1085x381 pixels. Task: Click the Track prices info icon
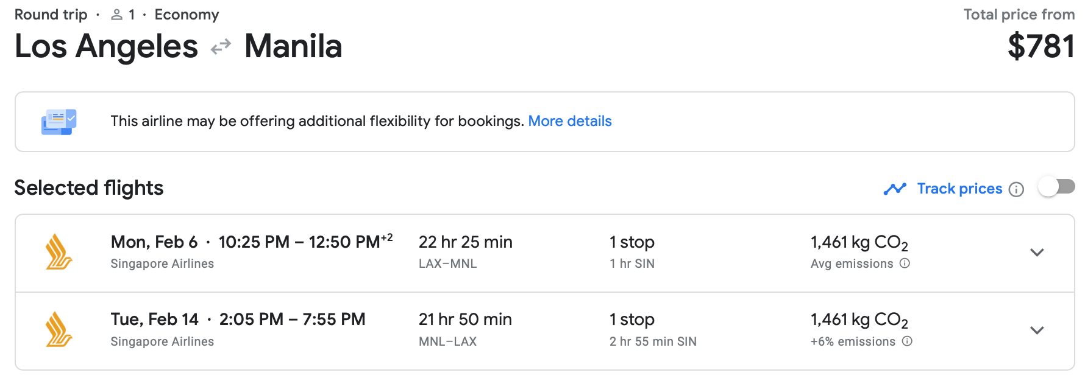point(1016,189)
